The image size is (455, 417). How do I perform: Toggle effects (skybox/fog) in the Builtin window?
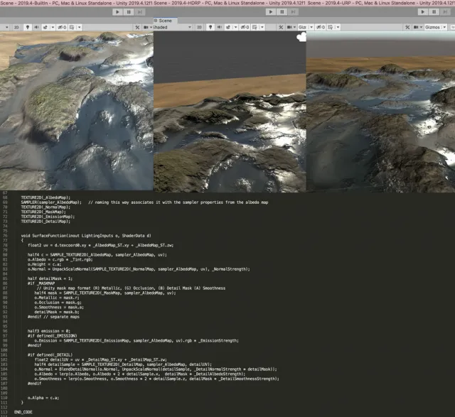click(x=45, y=27)
